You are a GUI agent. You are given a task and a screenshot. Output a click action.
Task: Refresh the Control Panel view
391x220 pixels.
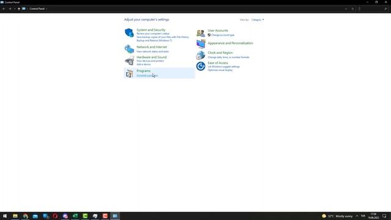pos(353,9)
